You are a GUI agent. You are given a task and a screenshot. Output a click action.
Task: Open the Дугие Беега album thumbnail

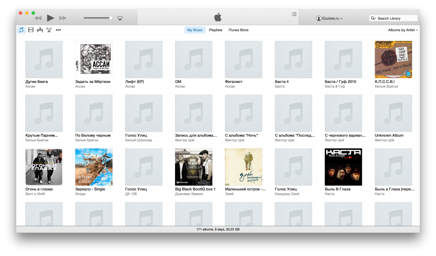[44, 60]
